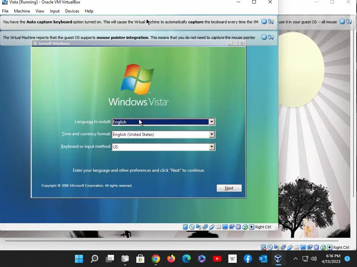
Task: Click the Next button in Install Windows
Action: 229,188
